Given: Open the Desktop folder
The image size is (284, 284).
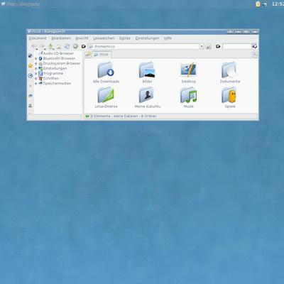Looking at the screenshot, I should pyautogui.click(x=189, y=72).
